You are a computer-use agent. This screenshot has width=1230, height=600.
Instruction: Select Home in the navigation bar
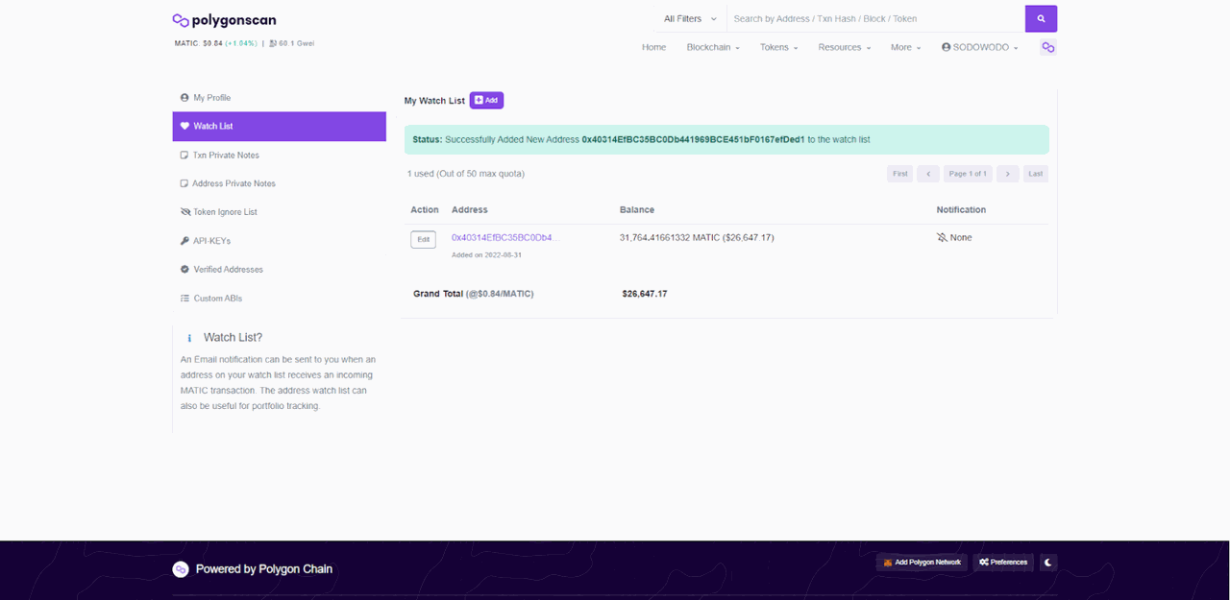653,47
